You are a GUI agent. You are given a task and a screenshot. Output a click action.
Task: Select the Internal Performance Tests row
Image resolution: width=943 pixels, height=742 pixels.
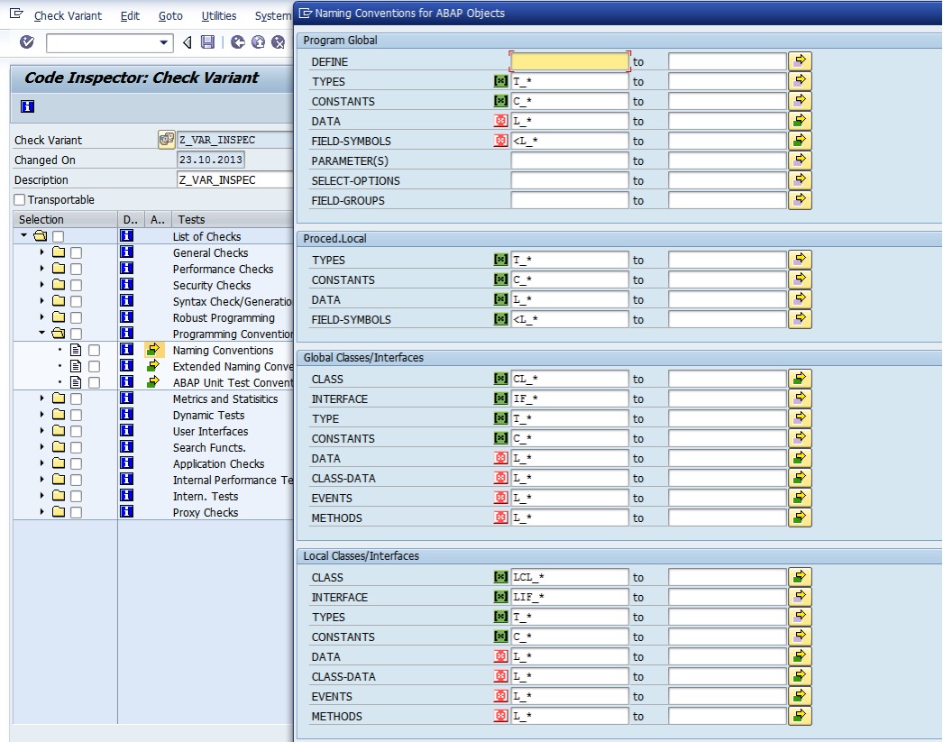pos(233,480)
